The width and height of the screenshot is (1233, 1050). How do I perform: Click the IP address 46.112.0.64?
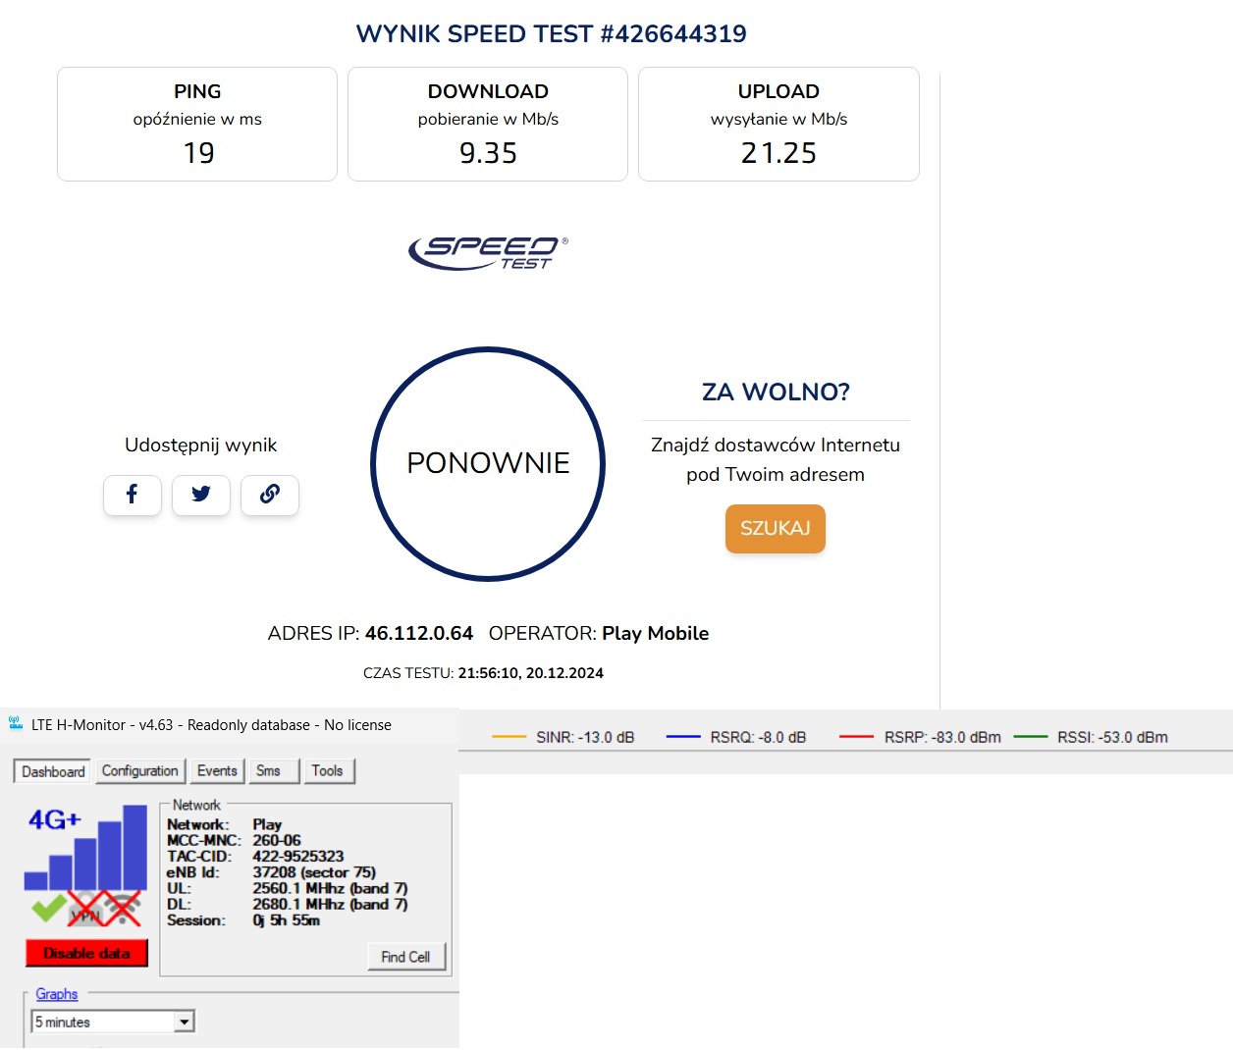(419, 633)
